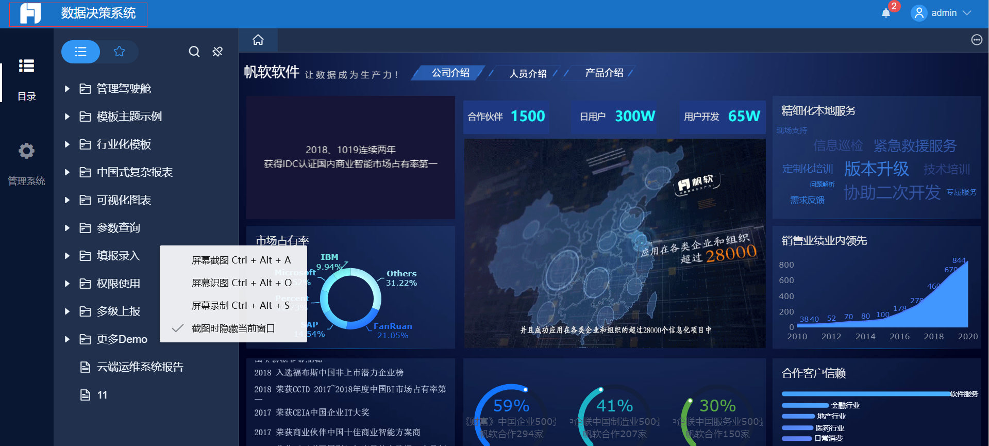This screenshot has width=989, height=446.
Task: Open the admin account dropdown
Action: [x=942, y=13]
